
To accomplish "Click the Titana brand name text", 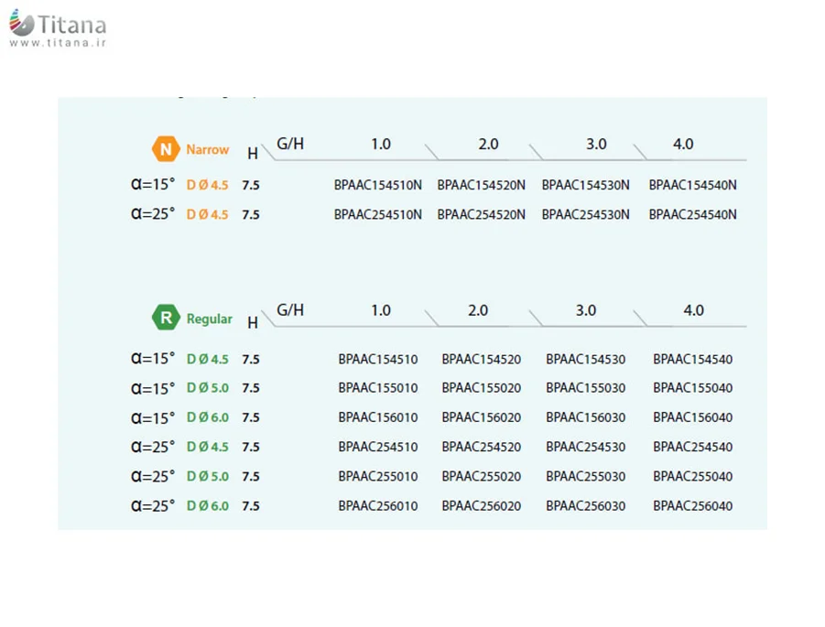I will click(72, 25).
